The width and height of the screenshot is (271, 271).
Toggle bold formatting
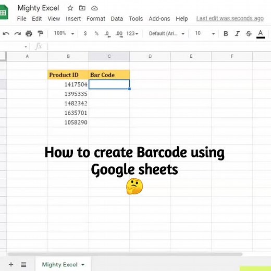226,33
